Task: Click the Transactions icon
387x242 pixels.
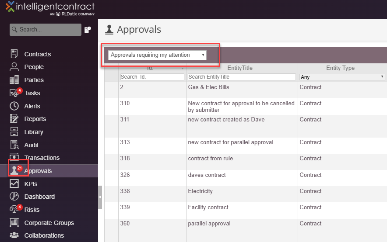Action: (14, 156)
